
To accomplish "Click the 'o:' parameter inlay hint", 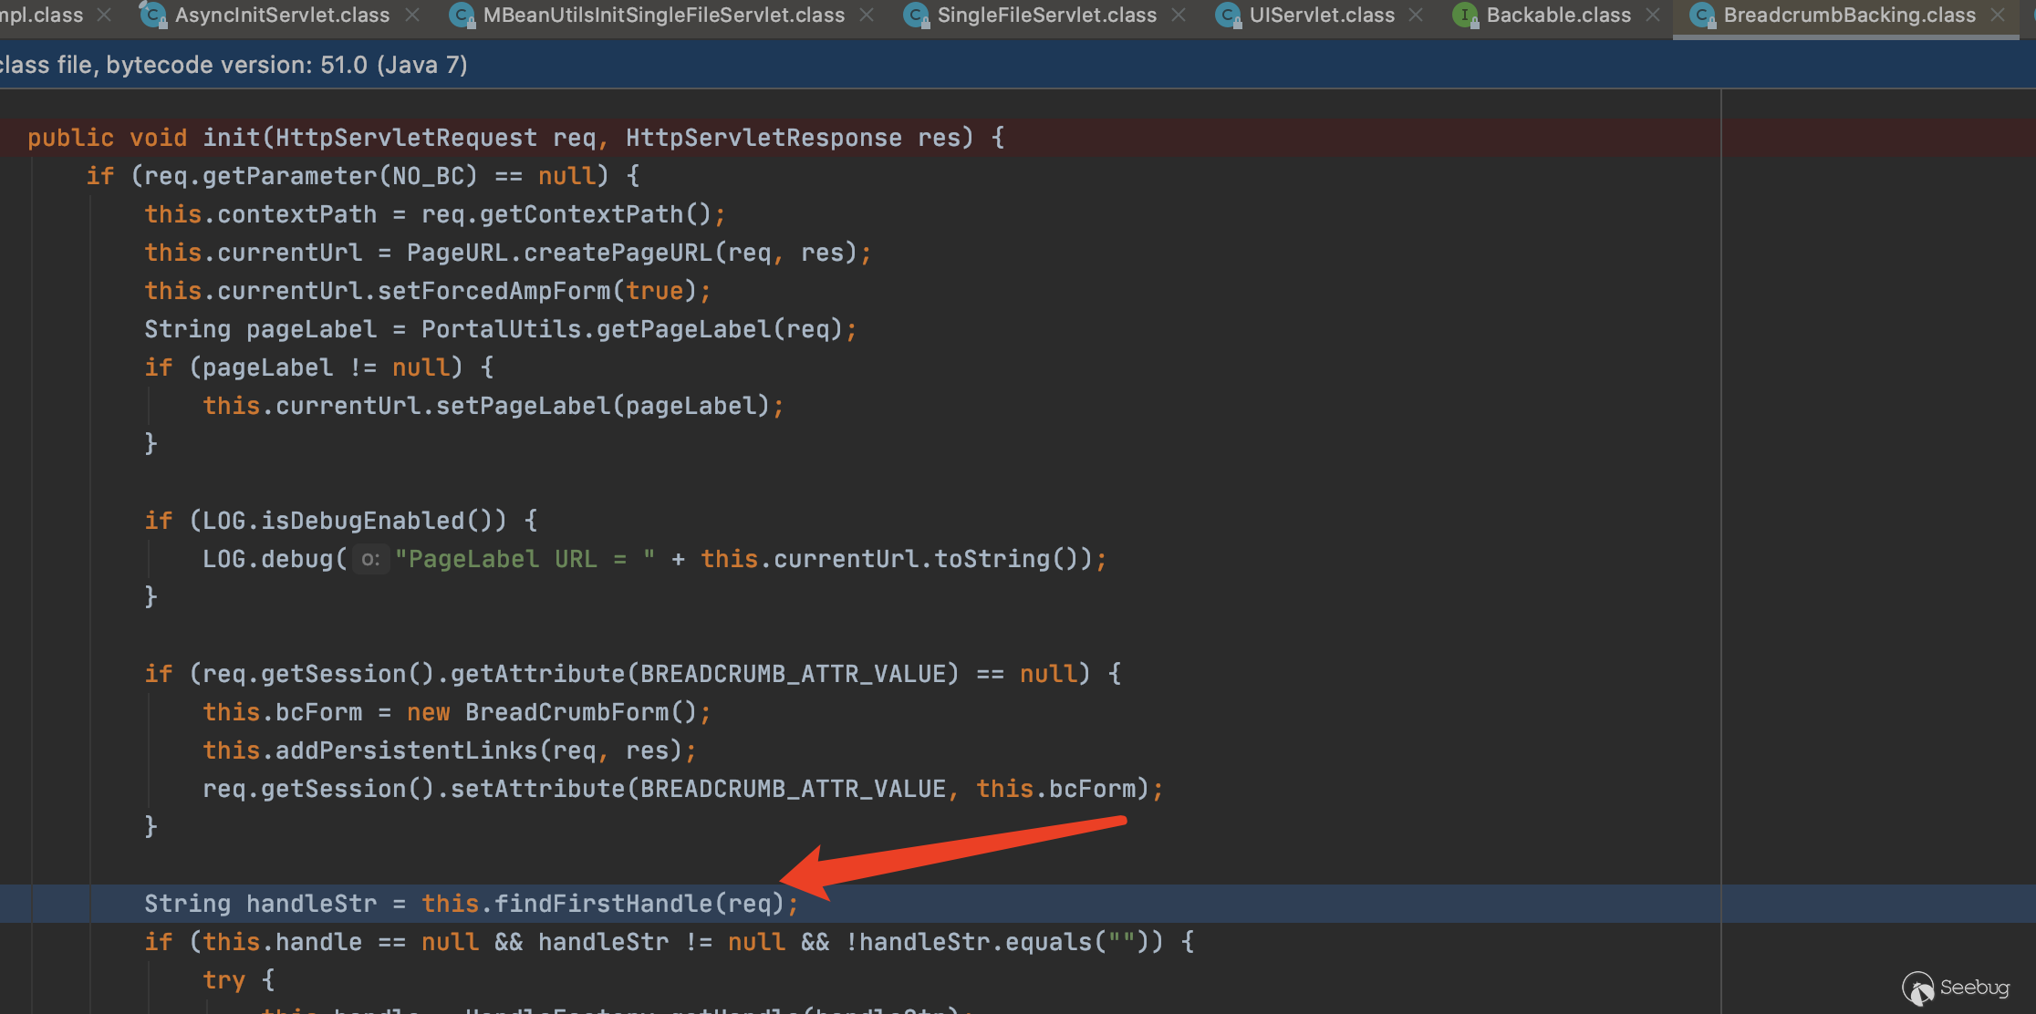I will (370, 559).
